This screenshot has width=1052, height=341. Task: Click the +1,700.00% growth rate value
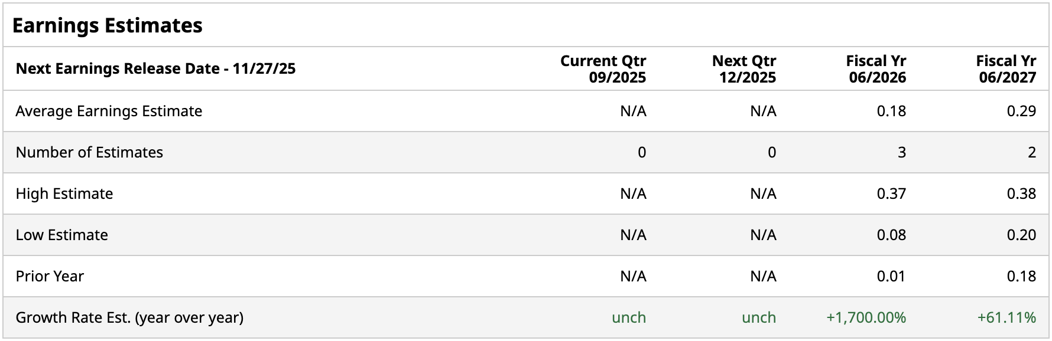(866, 317)
